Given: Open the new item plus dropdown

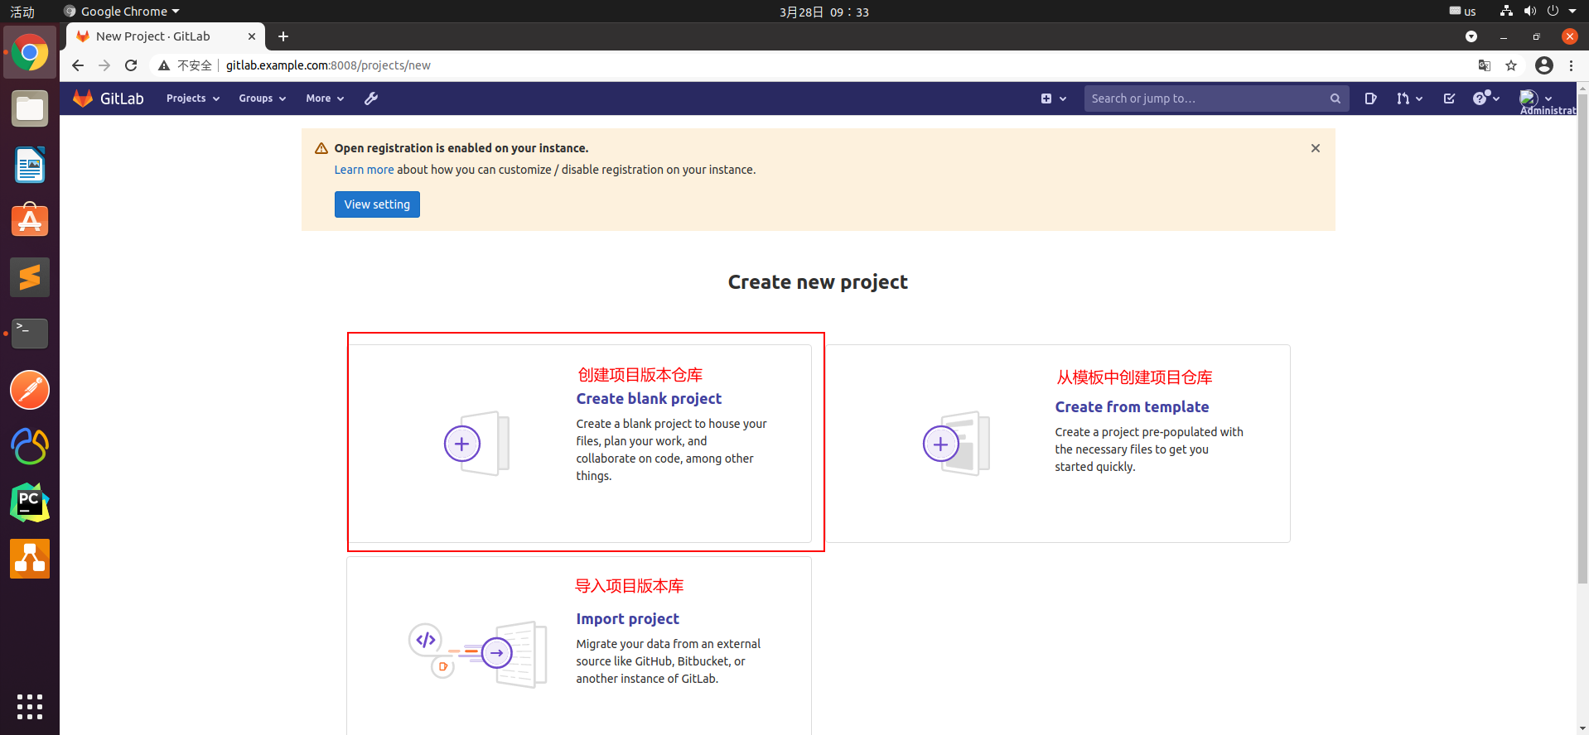Looking at the screenshot, I should [x=1053, y=98].
